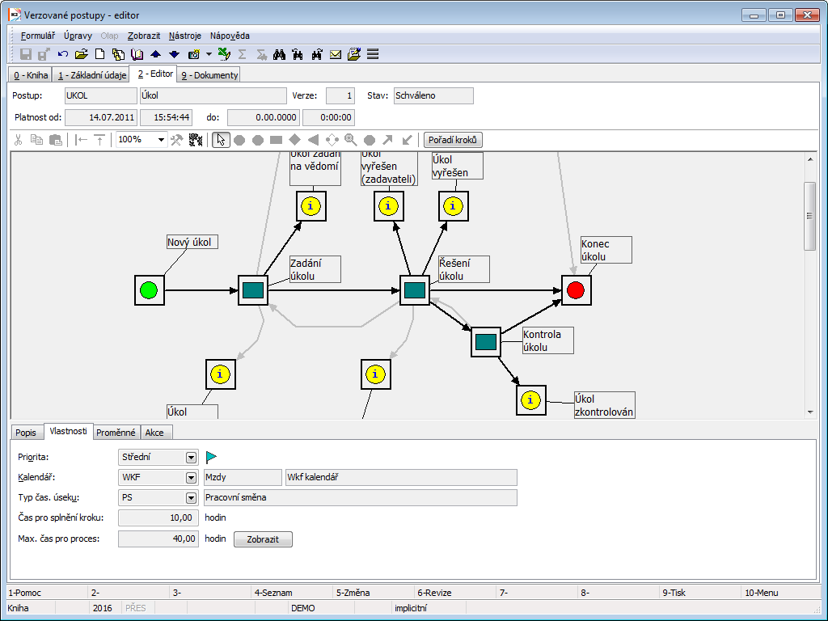Select the rectangle shape tool
The width and height of the screenshot is (828, 621).
[x=276, y=140]
